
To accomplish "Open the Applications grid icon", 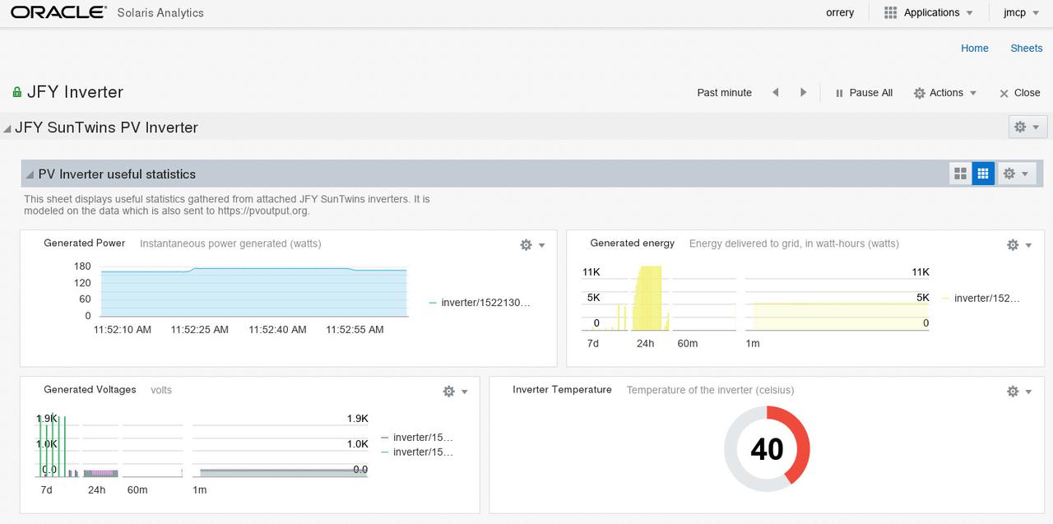I will click(x=890, y=13).
